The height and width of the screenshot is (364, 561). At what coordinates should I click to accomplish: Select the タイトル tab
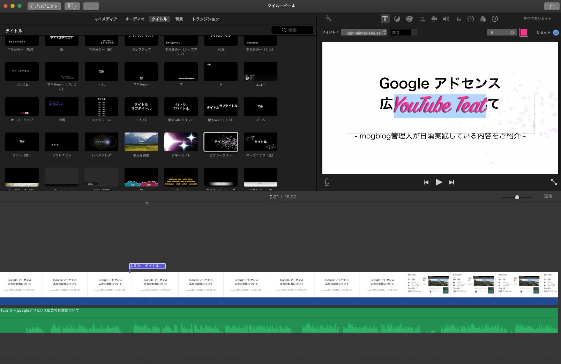pyautogui.click(x=159, y=19)
